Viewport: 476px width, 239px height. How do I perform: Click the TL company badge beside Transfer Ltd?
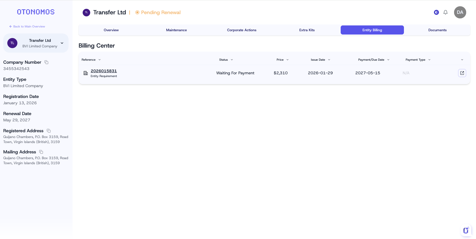pos(86,12)
